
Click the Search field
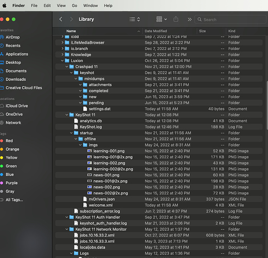click(230, 20)
